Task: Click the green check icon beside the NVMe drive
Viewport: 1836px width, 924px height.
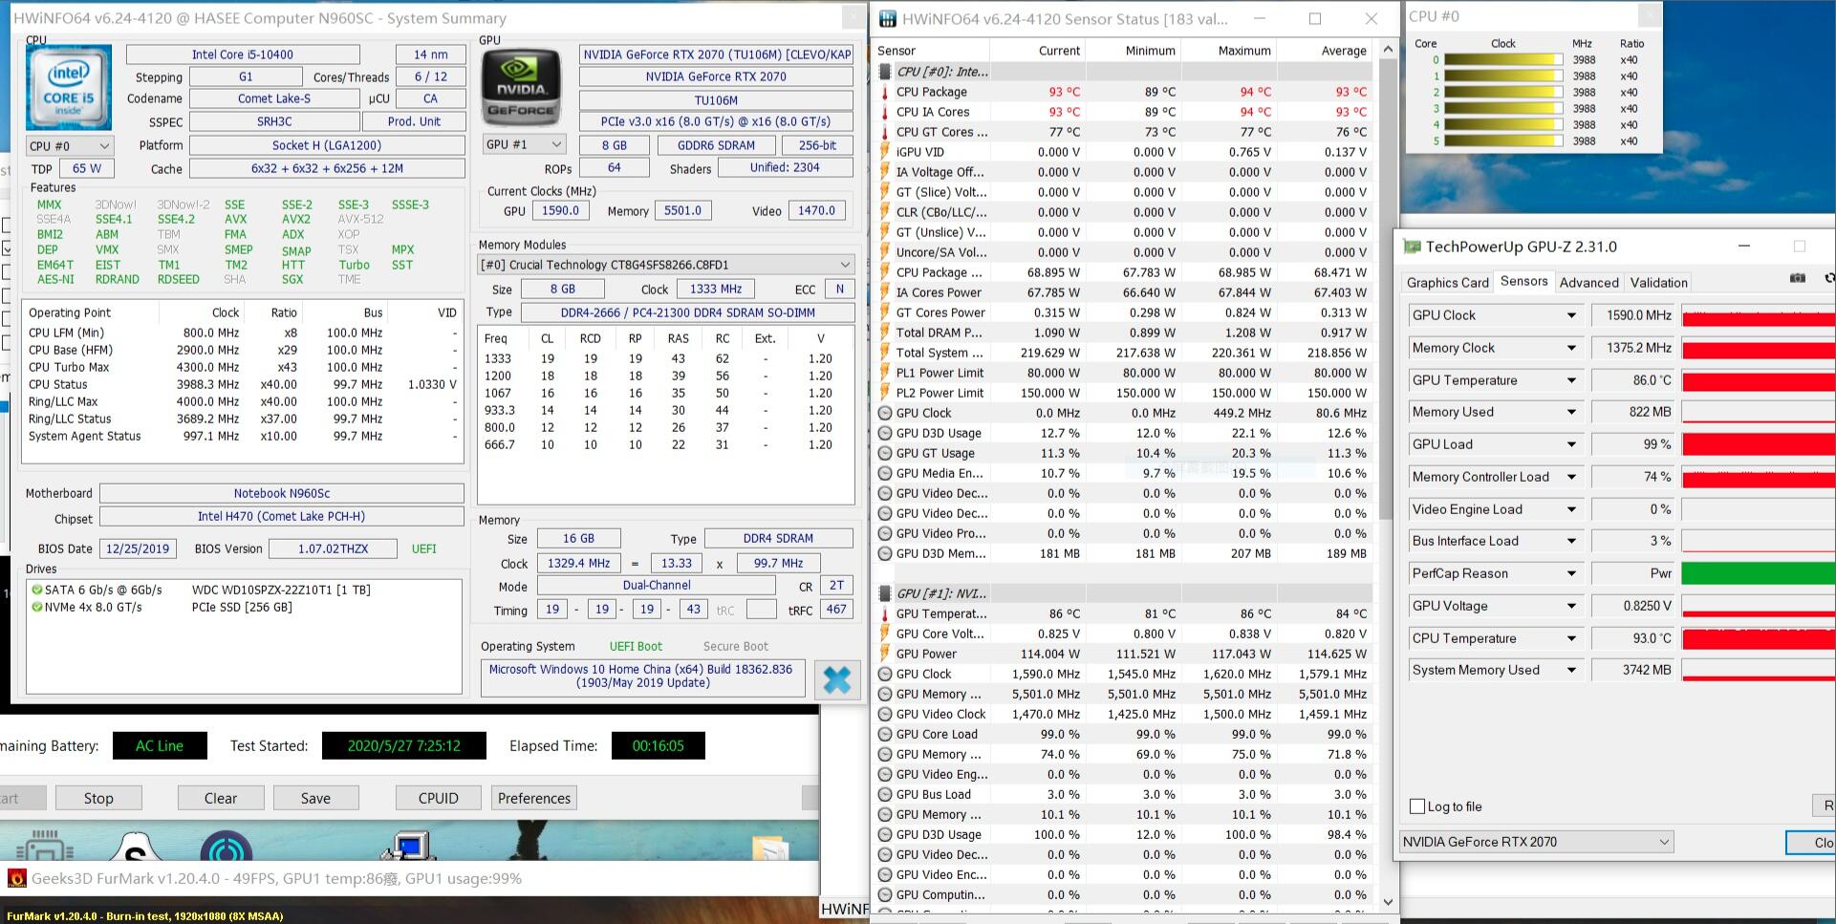Action: pyautogui.click(x=37, y=608)
